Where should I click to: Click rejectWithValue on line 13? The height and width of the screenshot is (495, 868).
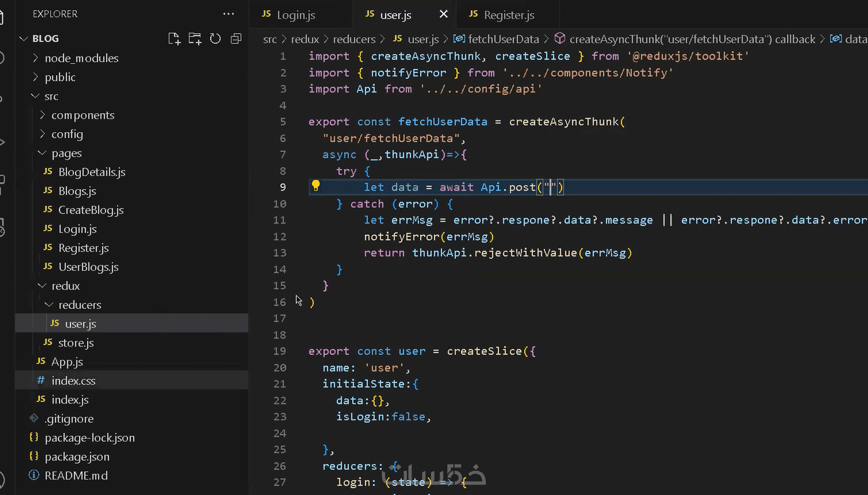click(x=525, y=253)
